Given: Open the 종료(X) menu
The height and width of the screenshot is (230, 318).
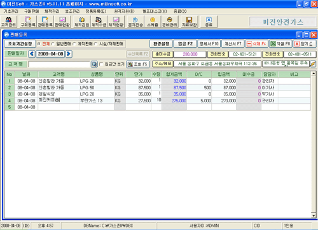Looking at the screenshot, I should 180,11.
